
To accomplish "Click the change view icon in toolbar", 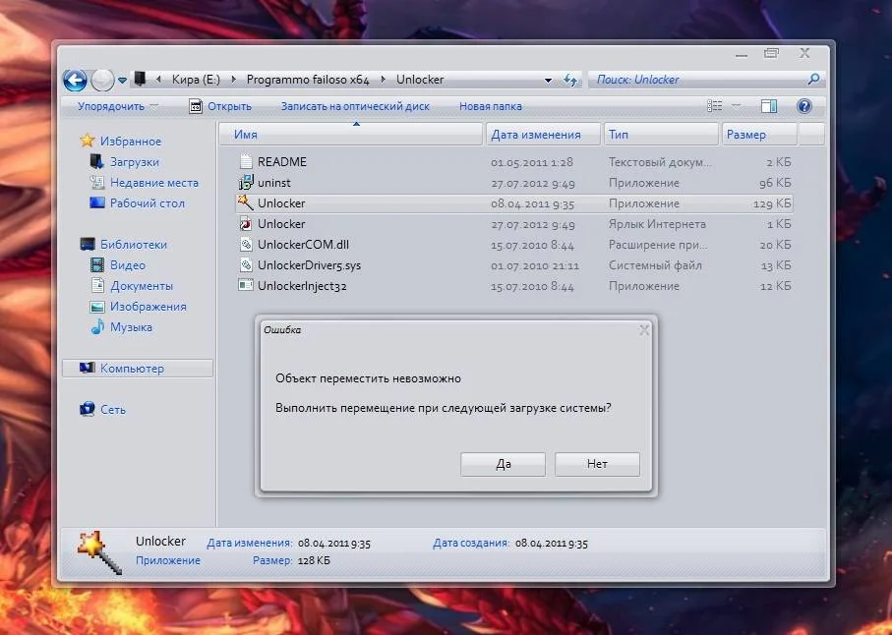I will tap(715, 106).
